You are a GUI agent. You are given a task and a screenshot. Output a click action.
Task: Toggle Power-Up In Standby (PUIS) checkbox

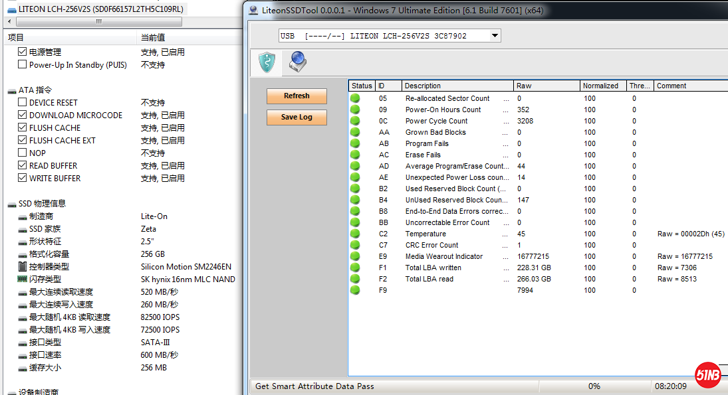point(23,65)
